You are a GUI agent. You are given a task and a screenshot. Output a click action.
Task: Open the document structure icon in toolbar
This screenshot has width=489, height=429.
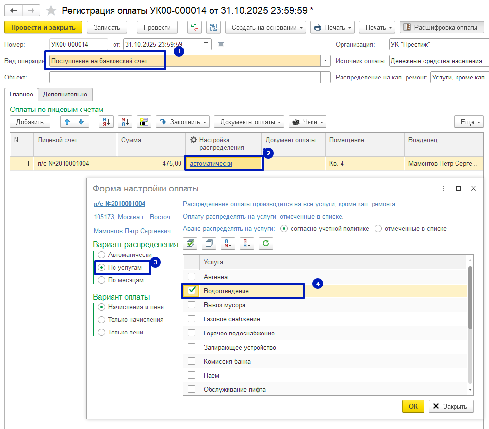[213, 28]
